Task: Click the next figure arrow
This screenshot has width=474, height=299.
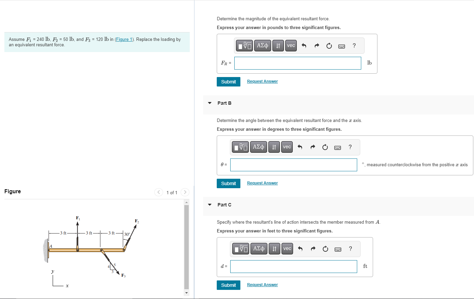Action: [185, 192]
